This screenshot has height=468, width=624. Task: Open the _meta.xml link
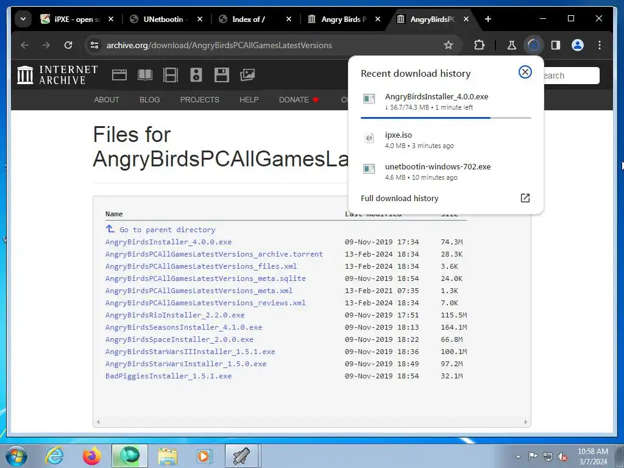click(199, 291)
